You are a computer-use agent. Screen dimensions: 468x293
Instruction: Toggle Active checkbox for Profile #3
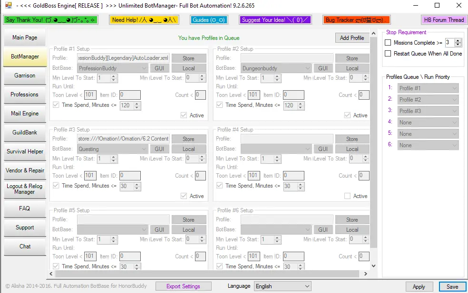coord(184,196)
